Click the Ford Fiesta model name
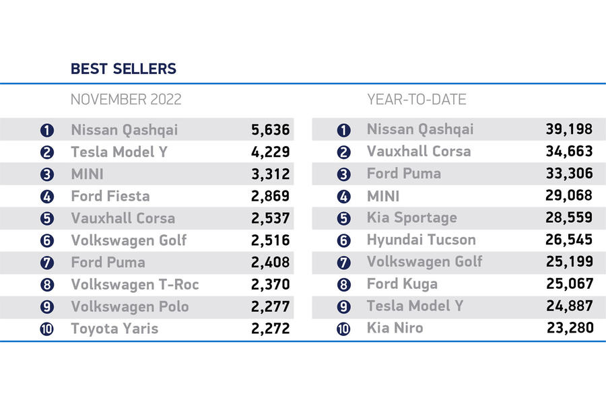 [110, 196]
